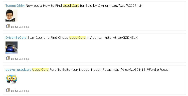The width and height of the screenshot is (188, 96).
Task: Click TommyG884's avatar of man reading a book
Action: point(12,15)
